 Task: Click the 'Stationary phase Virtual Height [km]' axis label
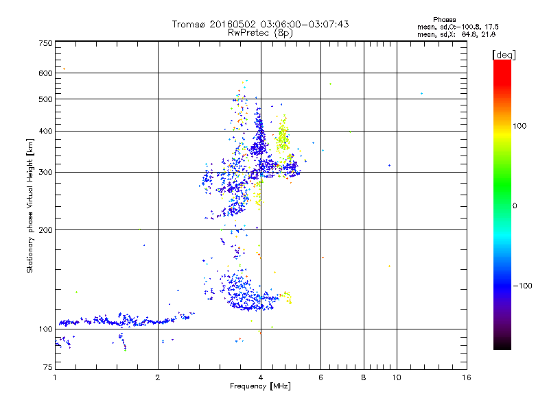click(x=30, y=206)
